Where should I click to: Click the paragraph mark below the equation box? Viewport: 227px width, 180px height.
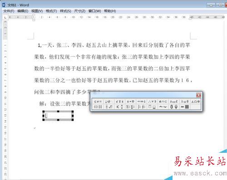coord(35,128)
